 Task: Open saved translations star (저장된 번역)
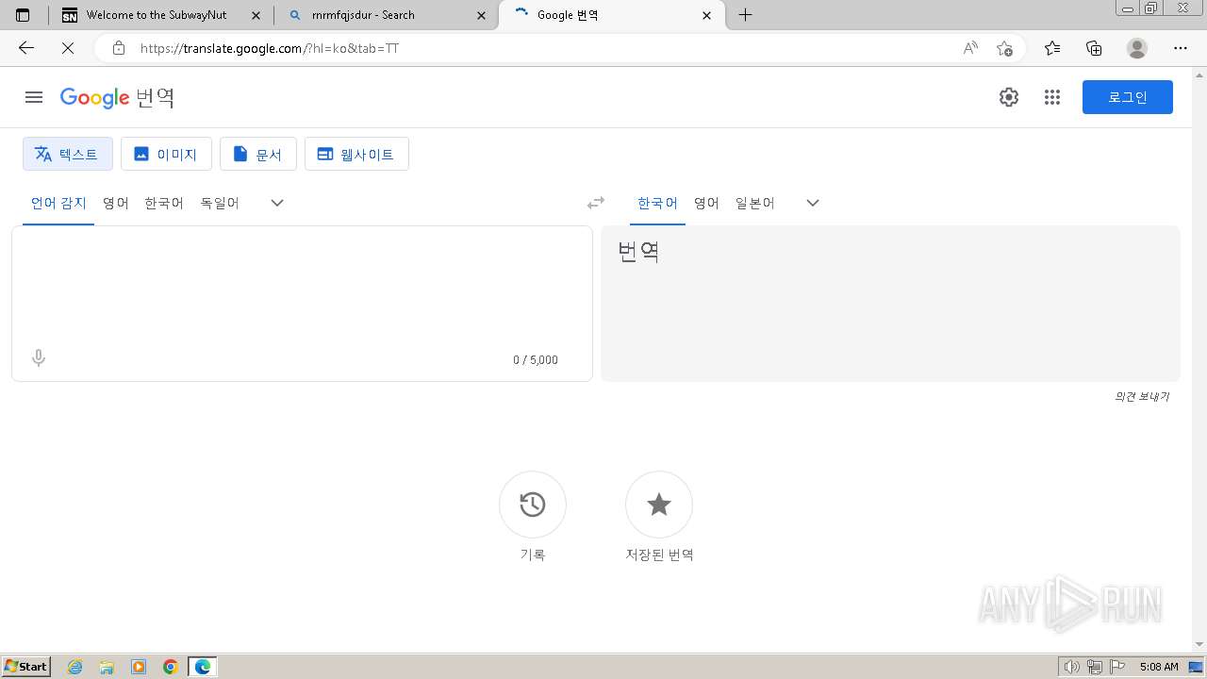[659, 505]
